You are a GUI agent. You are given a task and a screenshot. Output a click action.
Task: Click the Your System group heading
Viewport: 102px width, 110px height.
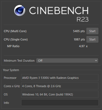coord(11,70)
